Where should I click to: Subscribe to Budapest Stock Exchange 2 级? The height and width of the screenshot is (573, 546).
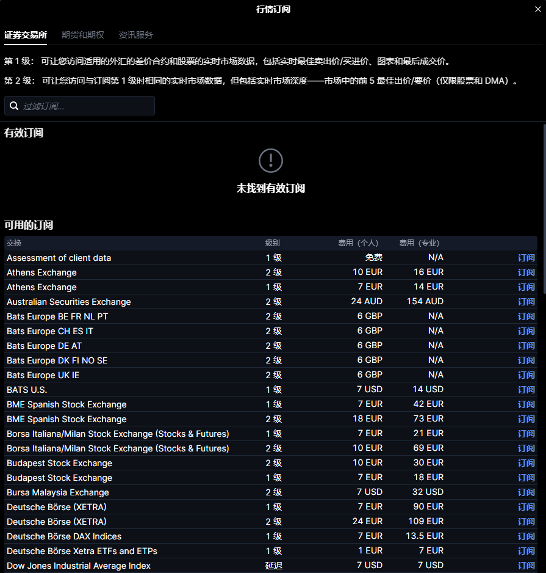coord(526,463)
